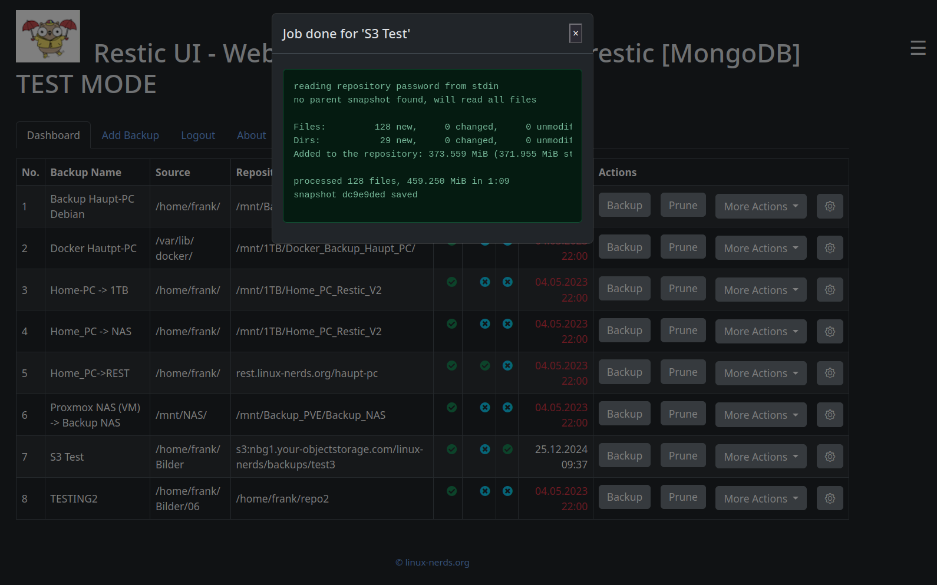
Task: Click green check icon in TESTING2 row
Action: pyautogui.click(x=452, y=491)
